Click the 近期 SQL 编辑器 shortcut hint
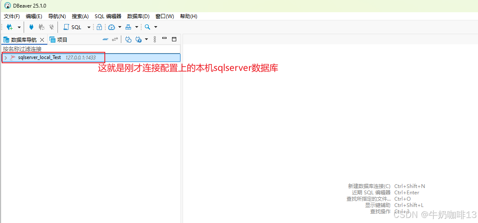The image size is (478, 223). click(x=371, y=192)
